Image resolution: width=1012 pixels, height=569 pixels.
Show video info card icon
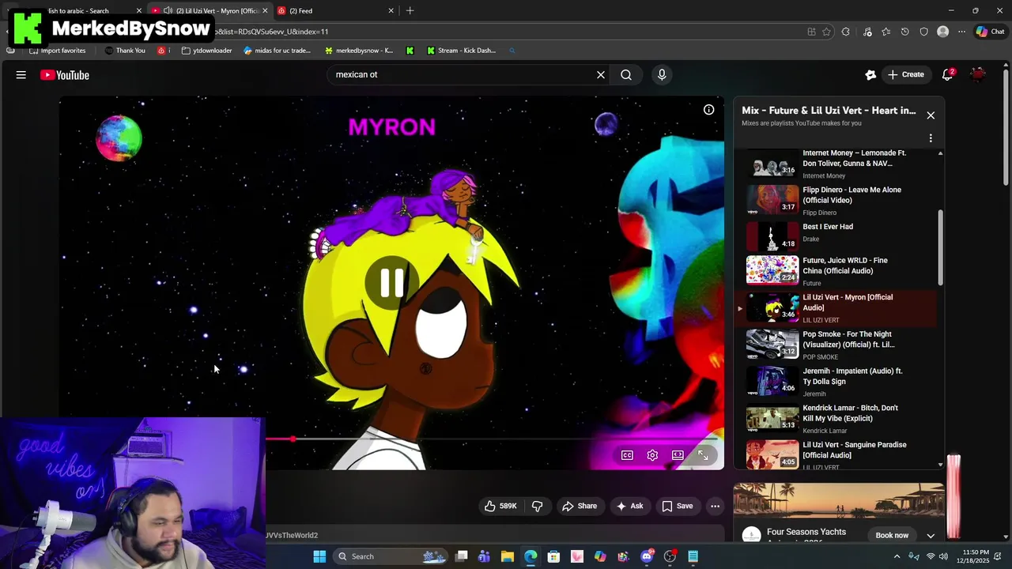709,110
